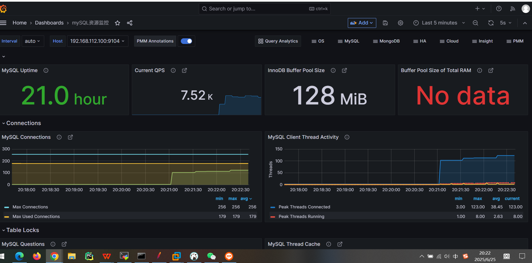
Task: Open PyCharm from the taskbar
Action: click(89, 256)
